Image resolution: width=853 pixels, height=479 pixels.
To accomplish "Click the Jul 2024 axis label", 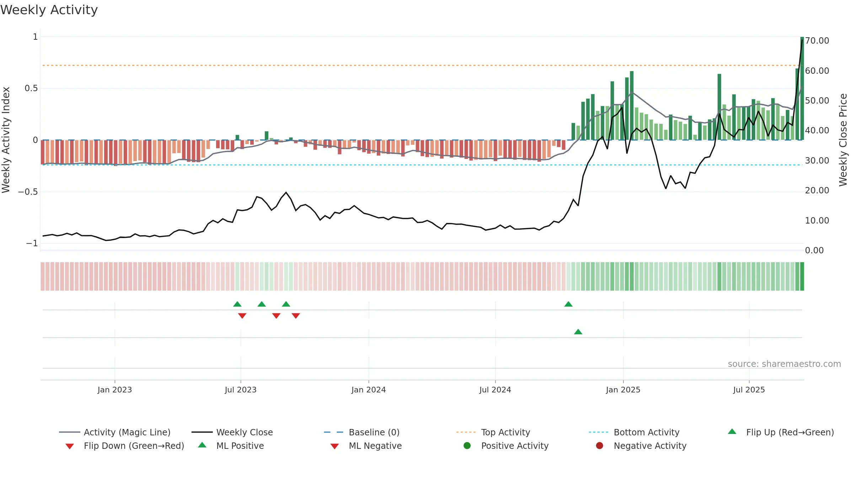I will click(495, 390).
